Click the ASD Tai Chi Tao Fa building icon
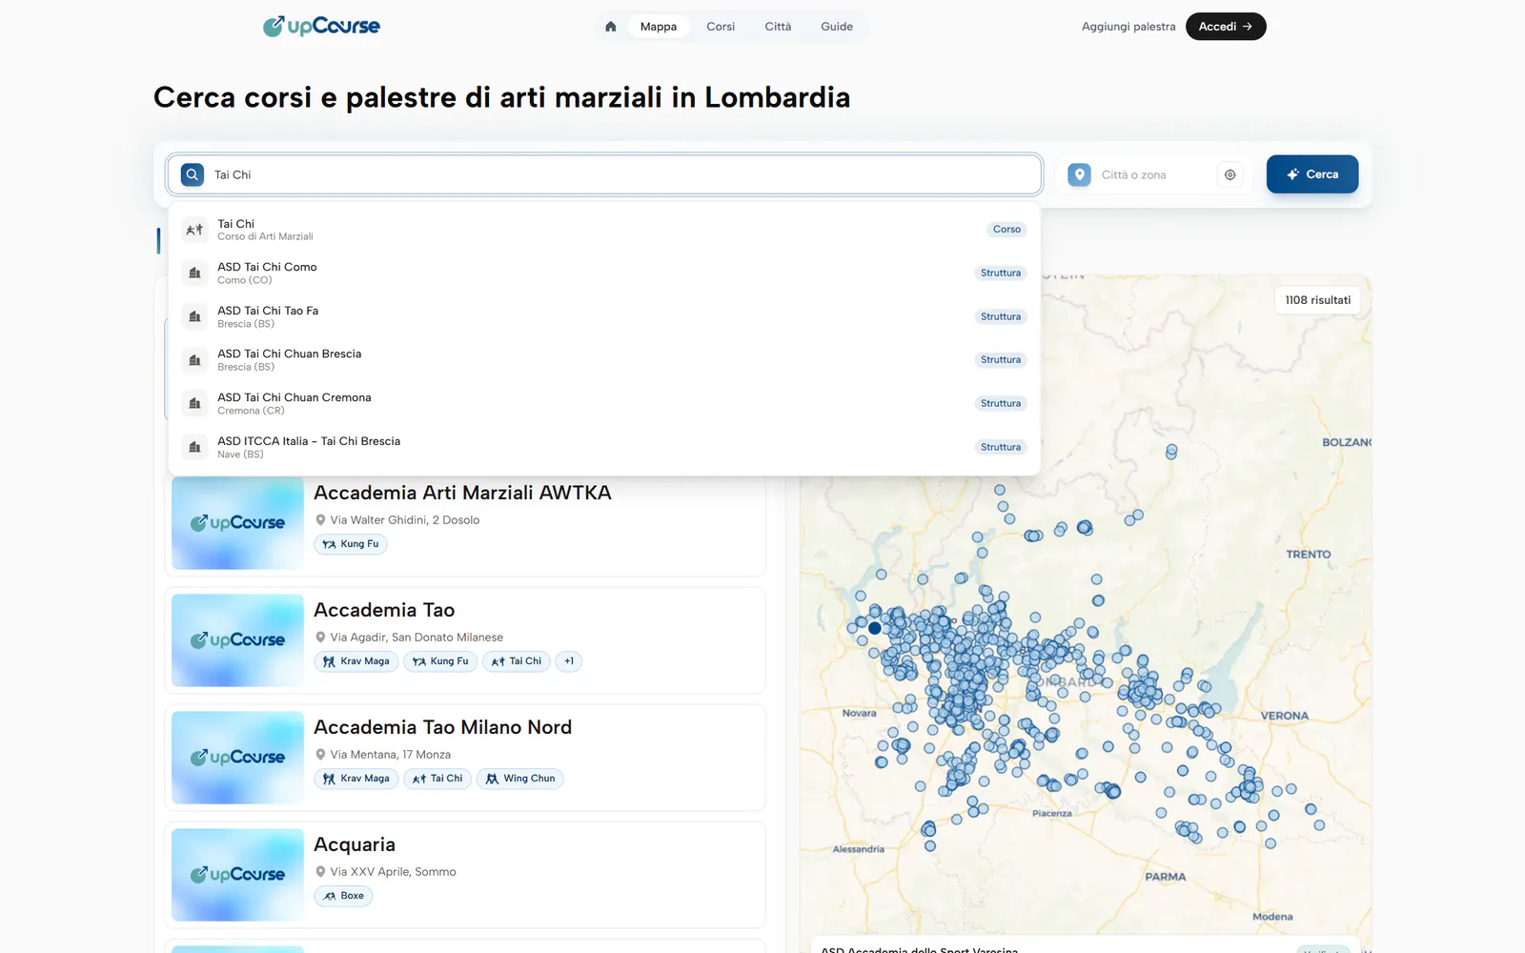Viewport: 1525px width, 953px height. [194, 316]
